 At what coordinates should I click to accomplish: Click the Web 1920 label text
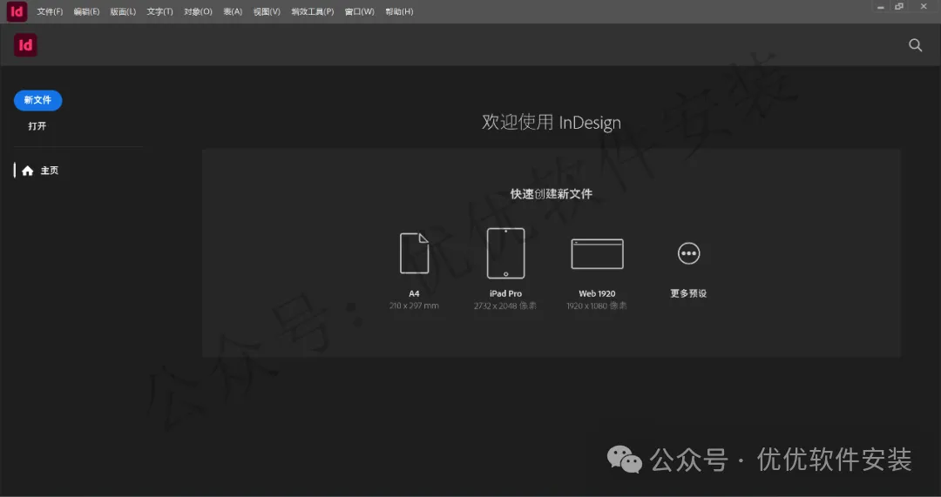coord(597,294)
